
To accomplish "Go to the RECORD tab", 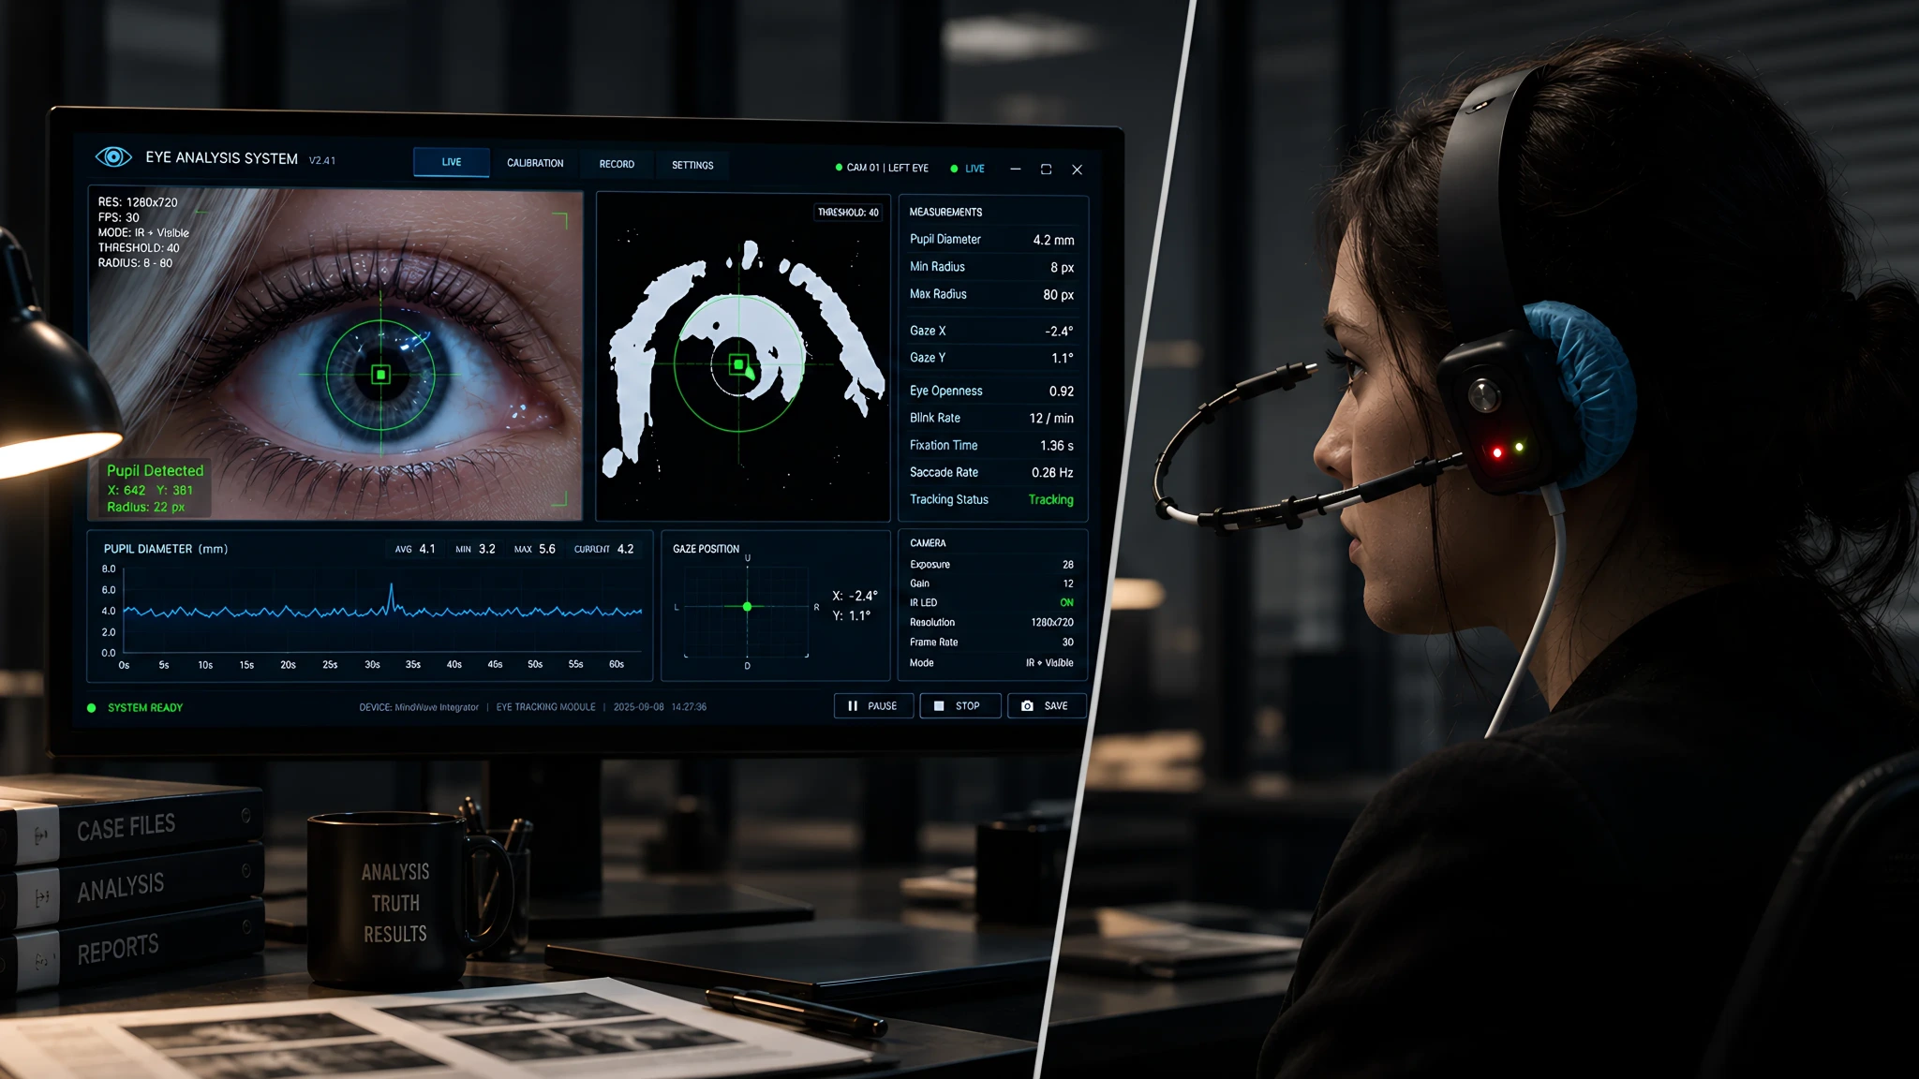I will [x=617, y=164].
